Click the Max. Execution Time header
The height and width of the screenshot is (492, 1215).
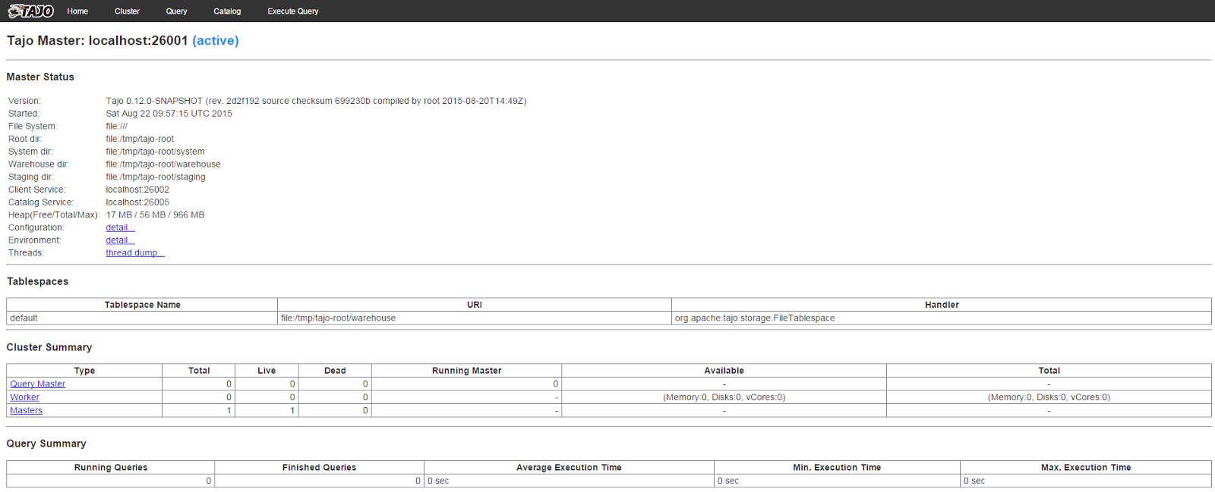[x=1086, y=468]
